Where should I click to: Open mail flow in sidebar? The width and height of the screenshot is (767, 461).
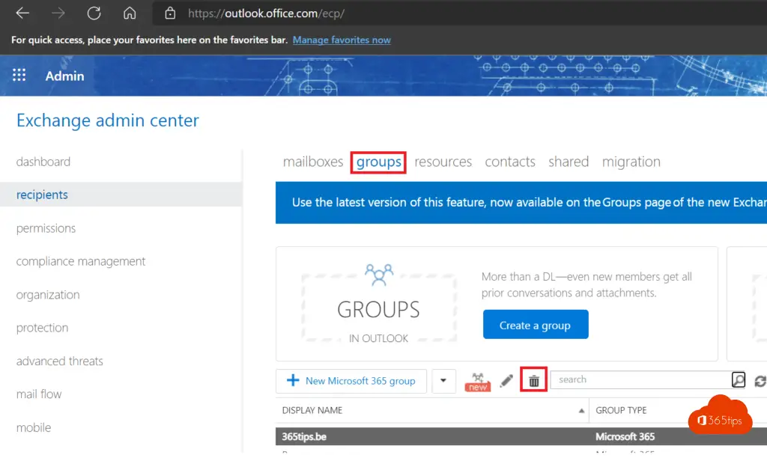pyautogui.click(x=39, y=394)
